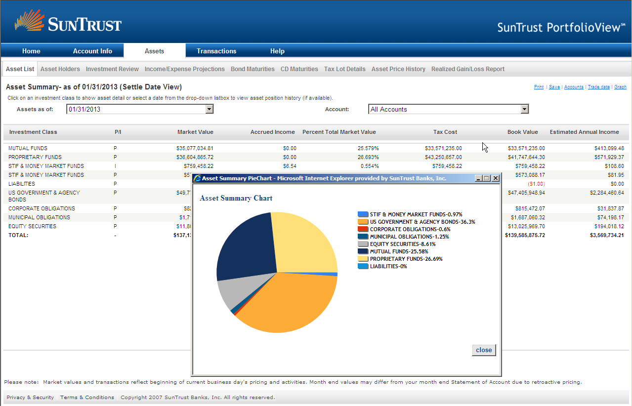Open the Account dropdown list

(525, 109)
